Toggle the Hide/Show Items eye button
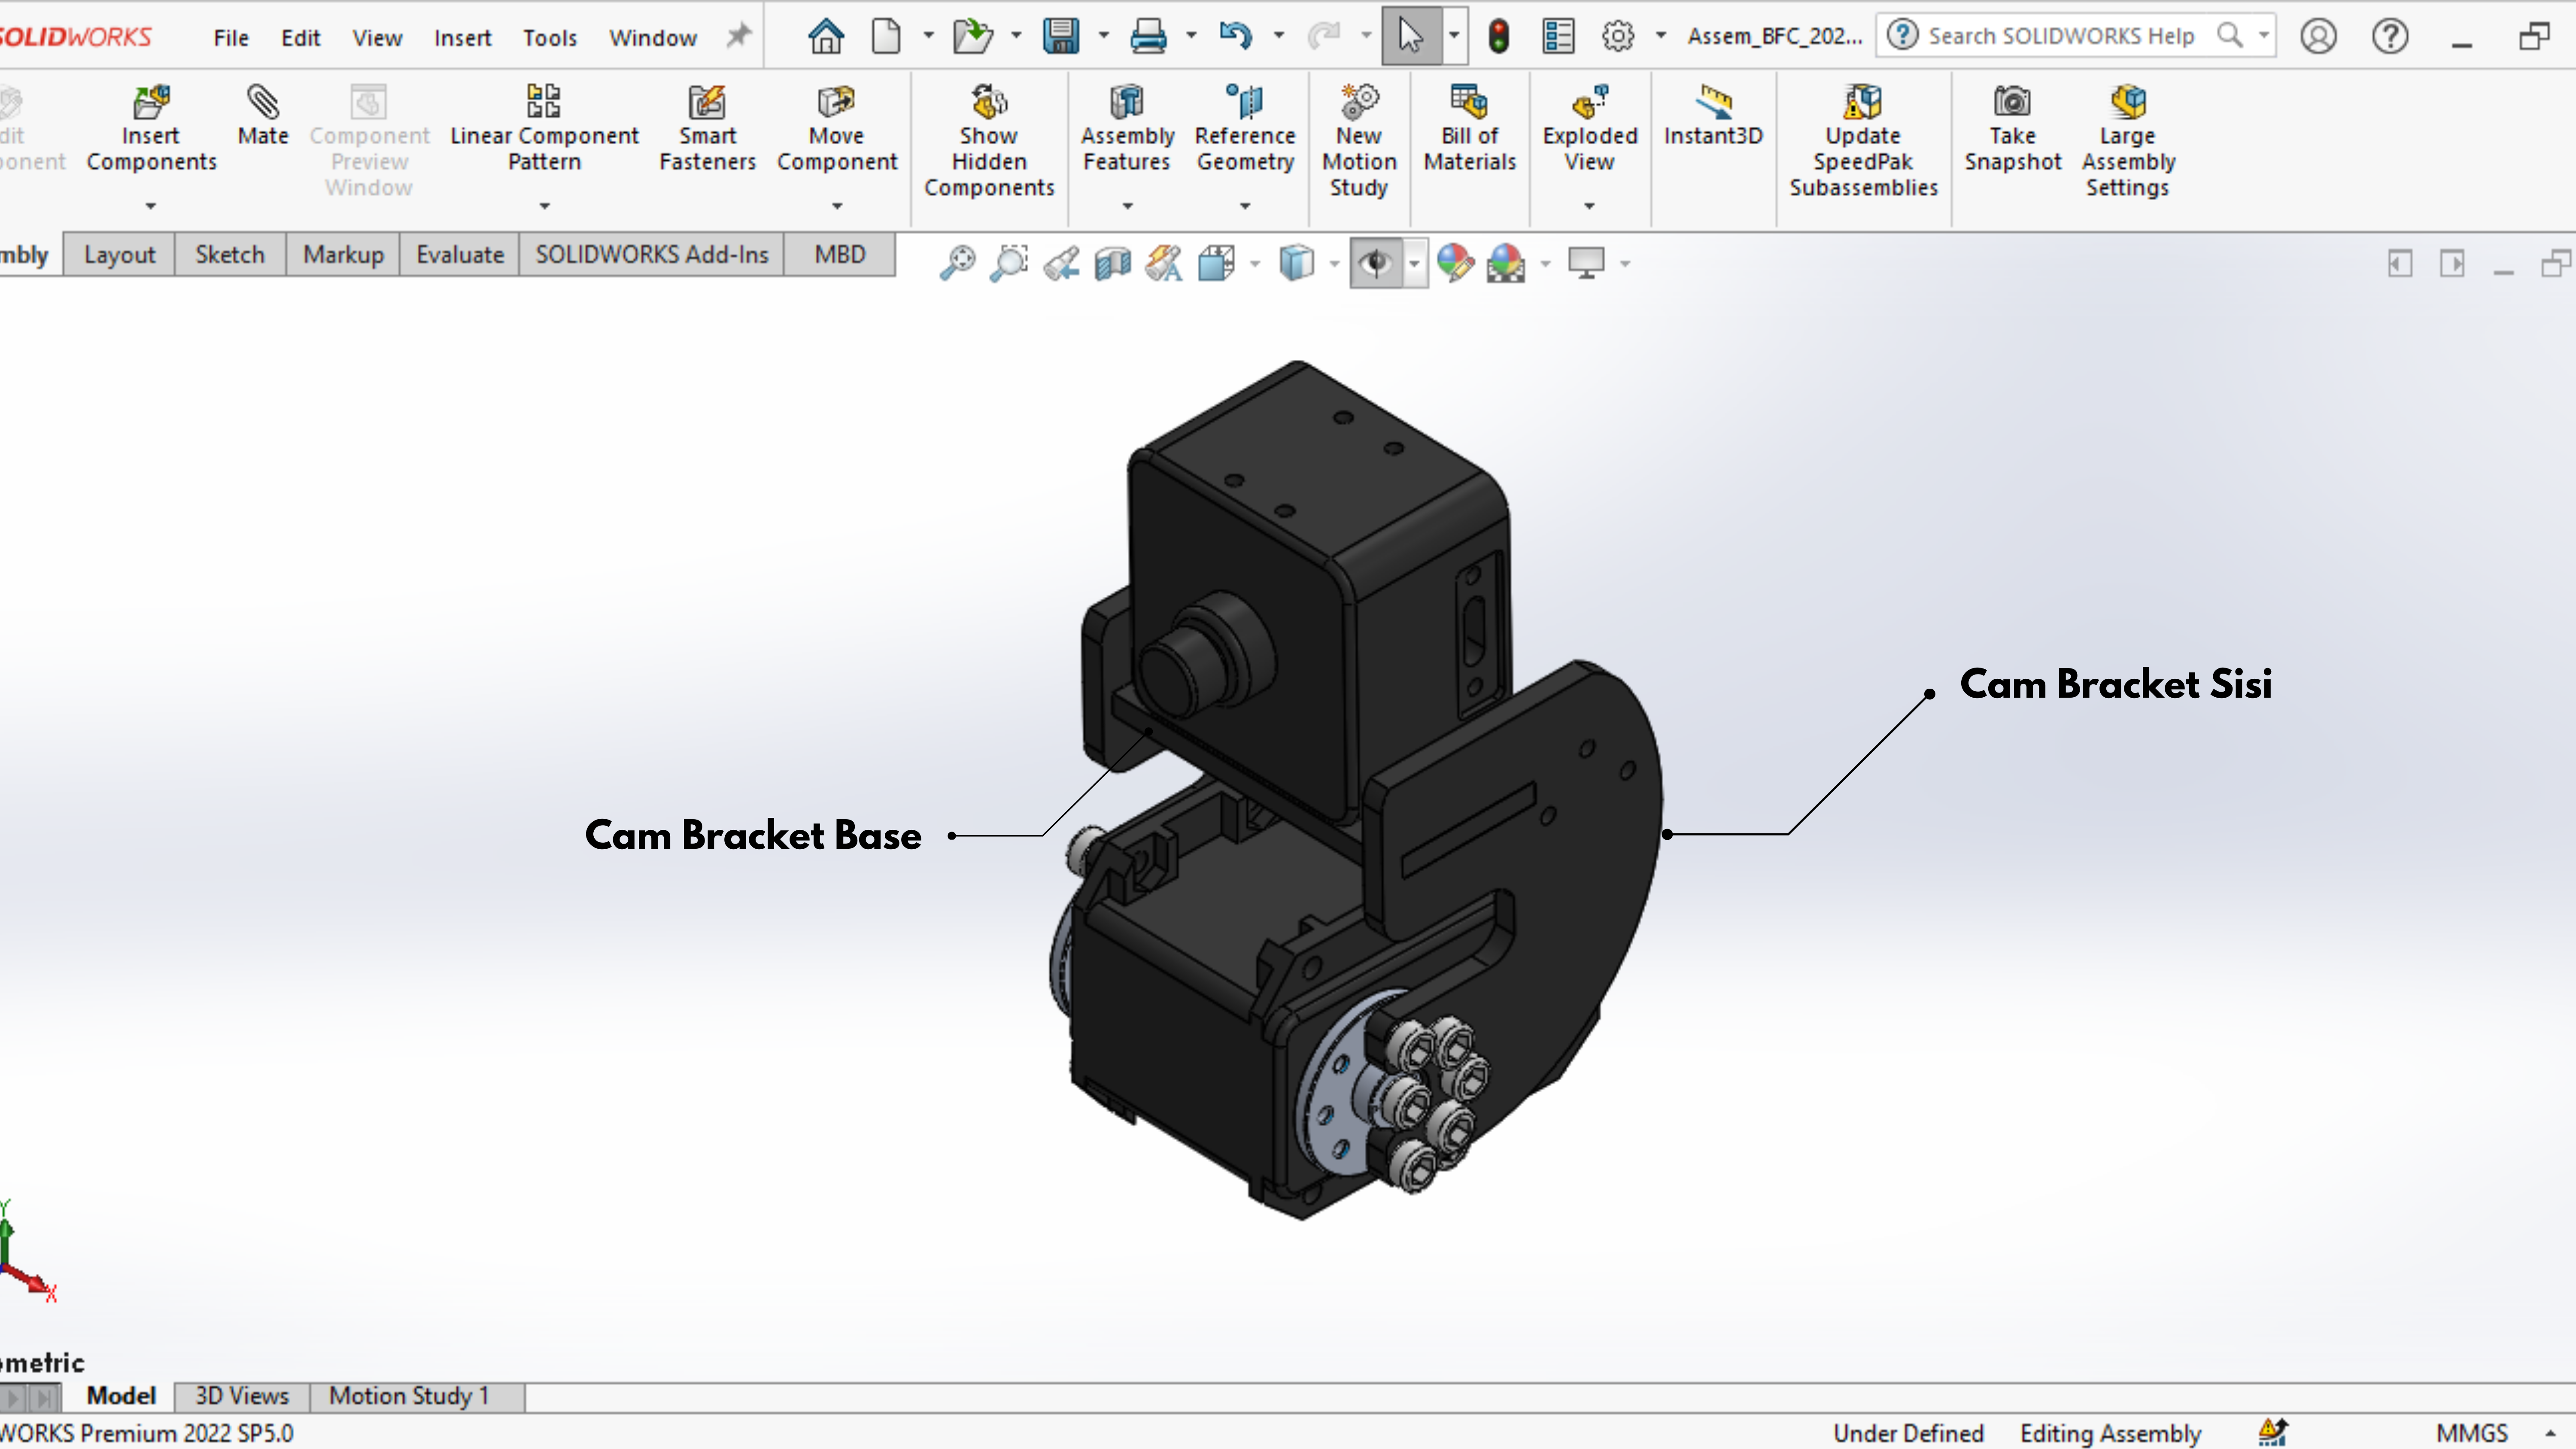Image resolution: width=2576 pixels, height=1449 pixels. (1376, 263)
